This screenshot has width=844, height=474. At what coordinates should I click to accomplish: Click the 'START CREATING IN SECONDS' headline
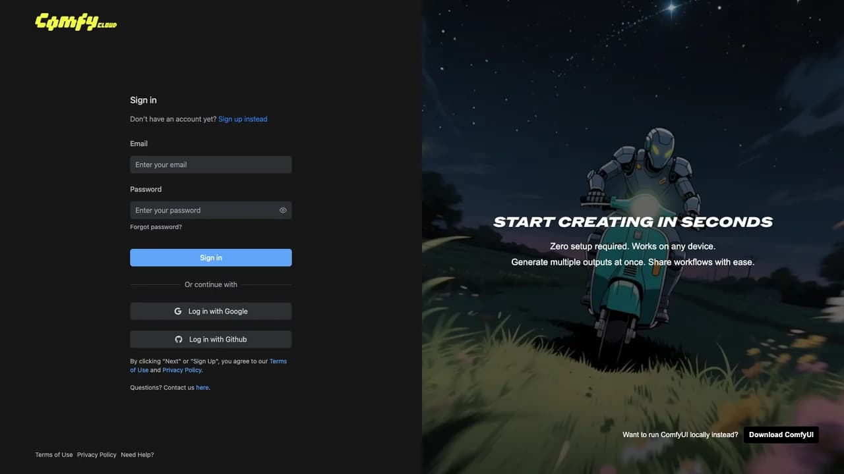click(633, 222)
